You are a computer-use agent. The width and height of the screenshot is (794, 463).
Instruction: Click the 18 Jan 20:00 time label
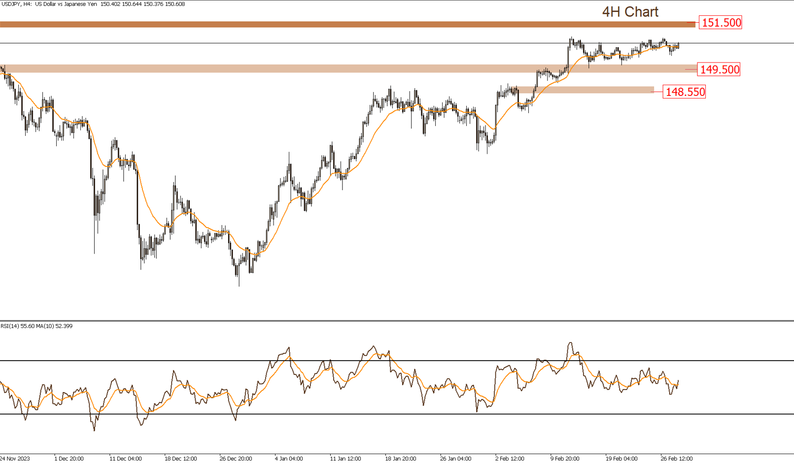(x=400, y=459)
